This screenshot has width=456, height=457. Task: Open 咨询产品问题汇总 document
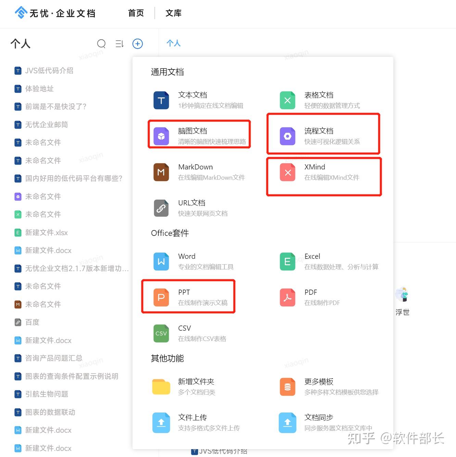pos(54,358)
